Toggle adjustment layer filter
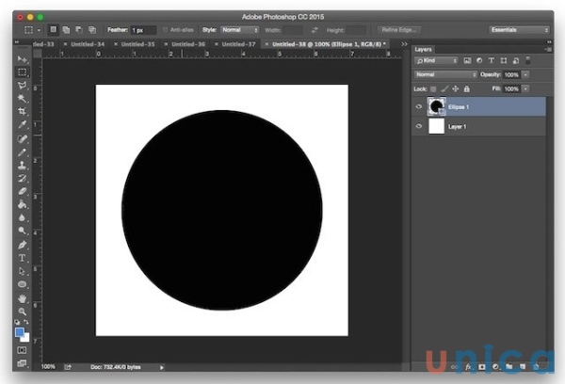 point(479,60)
